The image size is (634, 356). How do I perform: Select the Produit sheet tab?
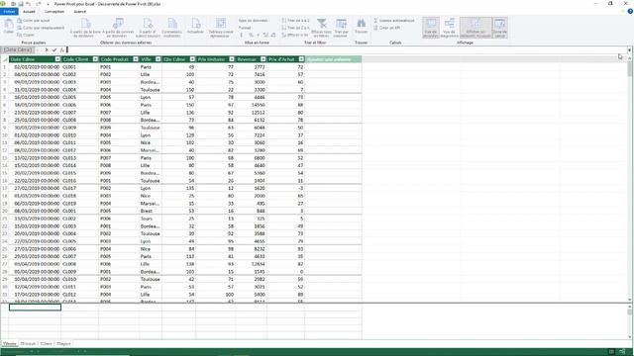tap(29, 344)
